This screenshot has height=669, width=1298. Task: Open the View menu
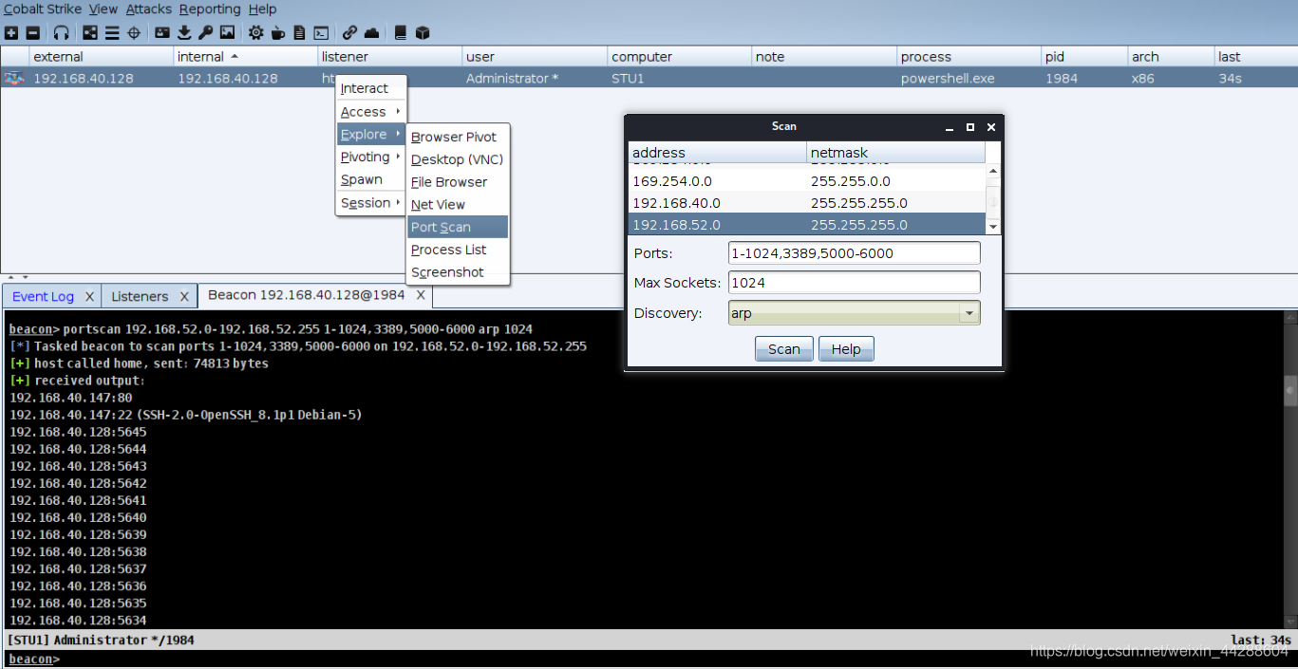point(103,9)
